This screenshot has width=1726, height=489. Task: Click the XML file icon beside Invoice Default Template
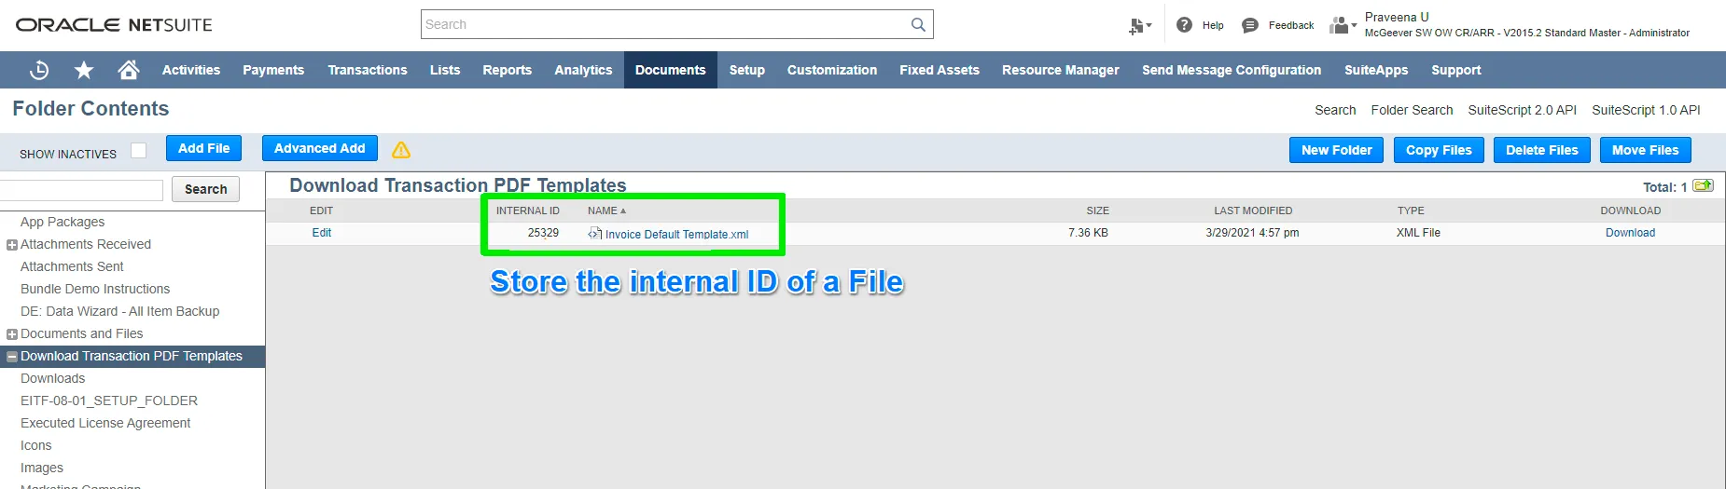click(x=594, y=234)
